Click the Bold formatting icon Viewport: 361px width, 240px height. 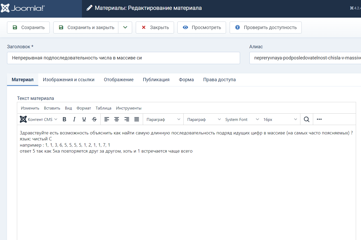tap(65, 119)
